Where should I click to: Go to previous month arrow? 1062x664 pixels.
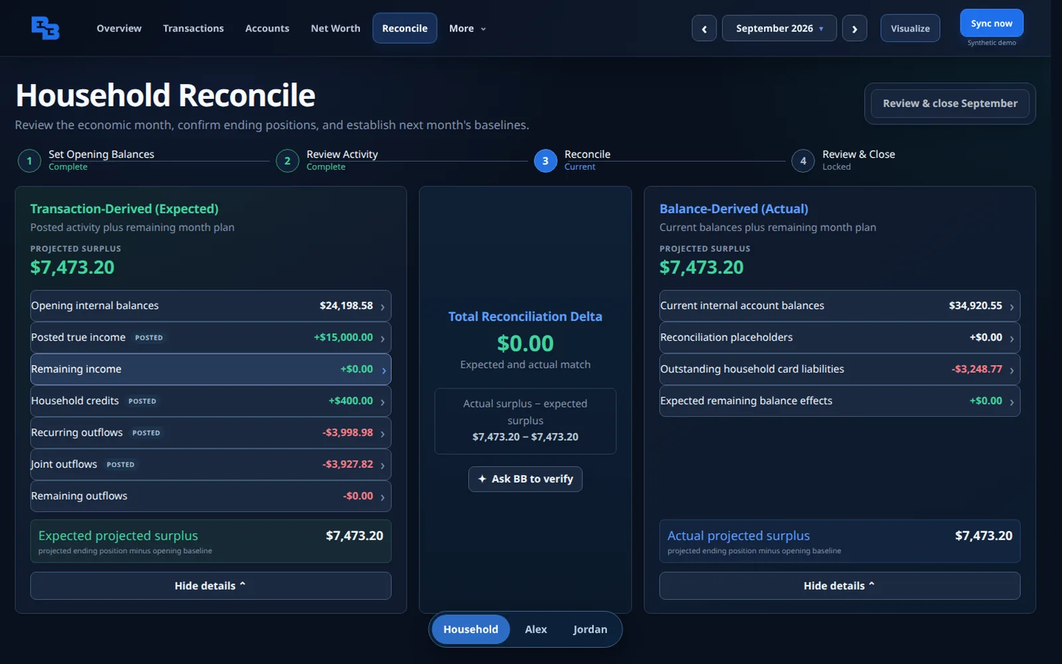pos(704,29)
